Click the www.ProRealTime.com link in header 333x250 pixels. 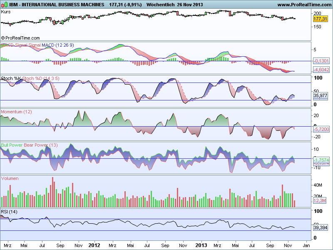point(305,5)
